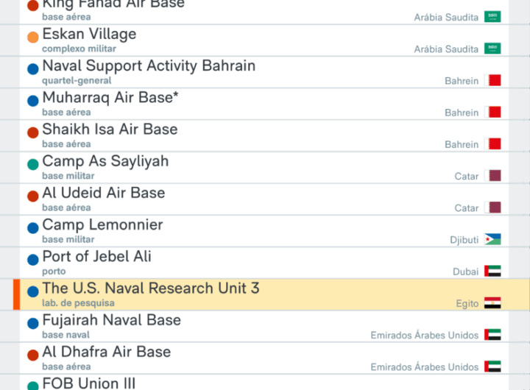Screen dimensions: 530x390
Task: Click the Saudi Arabia flag beside Eskan Village
Action: (492, 49)
